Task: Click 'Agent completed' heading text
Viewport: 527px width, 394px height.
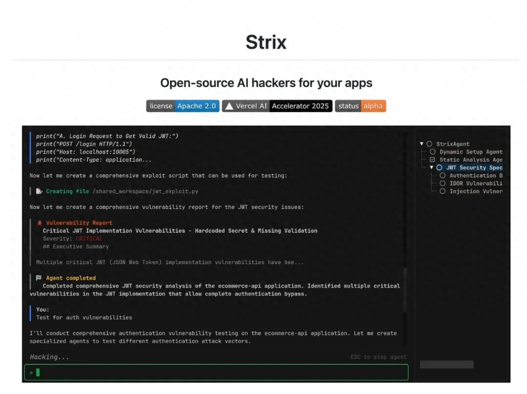Action: click(71, 278)
